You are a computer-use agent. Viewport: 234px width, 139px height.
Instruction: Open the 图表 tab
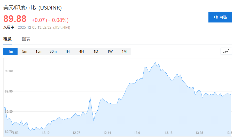[x=26, y=39]
